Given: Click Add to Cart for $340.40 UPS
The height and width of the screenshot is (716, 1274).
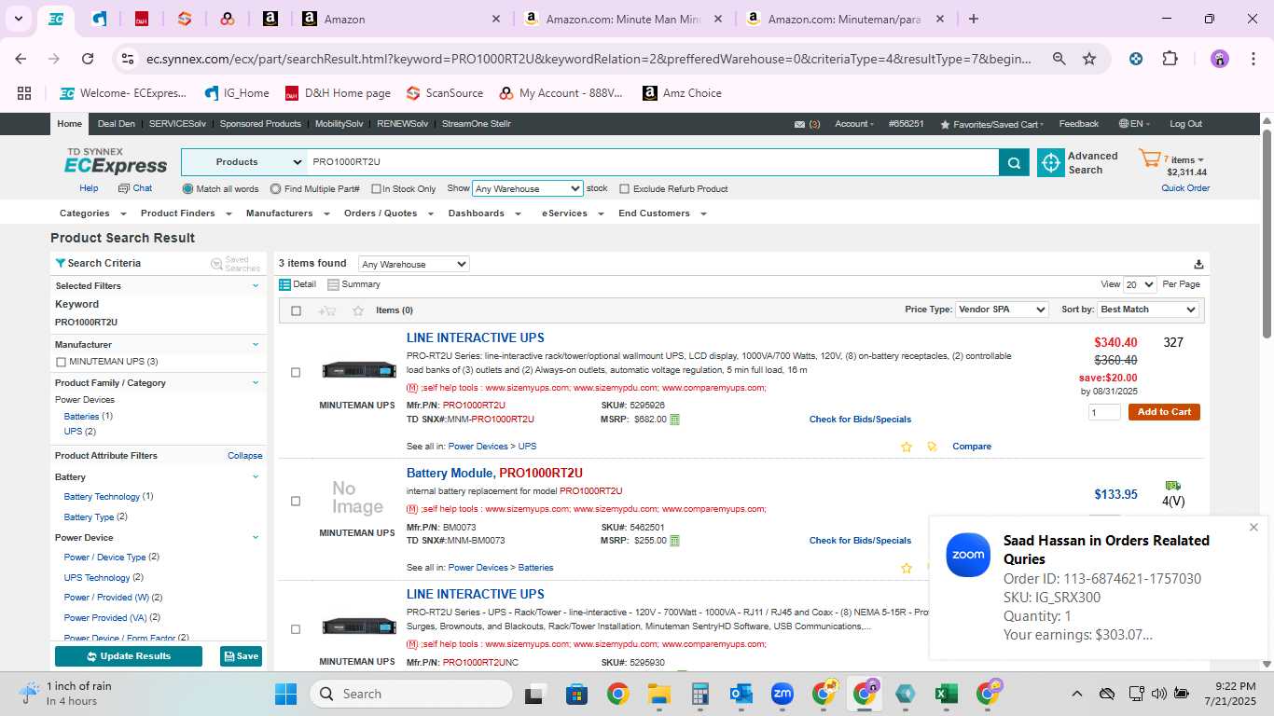Looking at the screenshot, I should click(x=1164, y=412).
